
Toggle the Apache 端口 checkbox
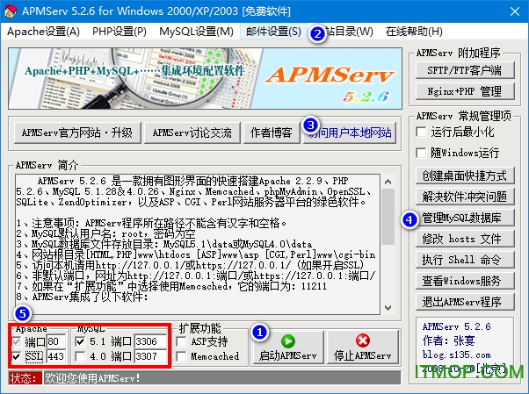pos(17,341)
